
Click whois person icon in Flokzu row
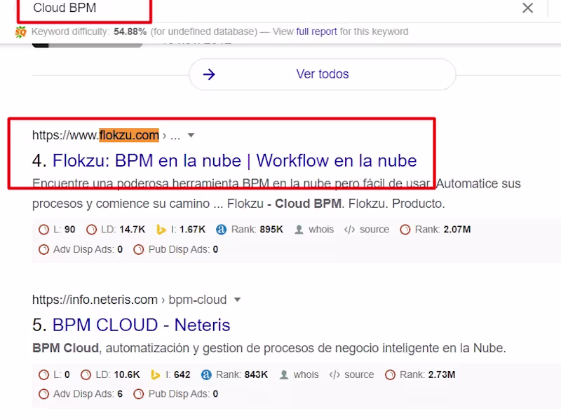pos(299,230)
